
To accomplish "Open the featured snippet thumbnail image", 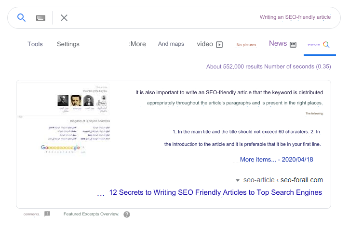I will click(64, 119).
